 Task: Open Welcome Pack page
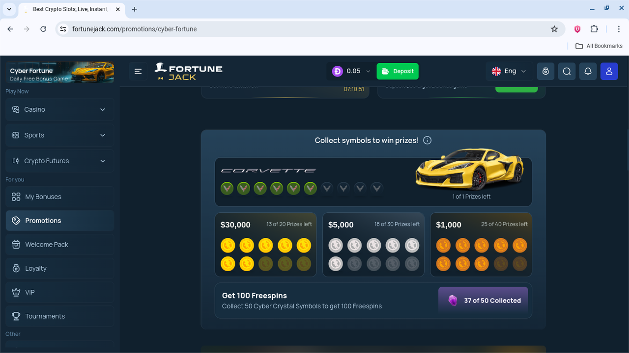[60, 245]
